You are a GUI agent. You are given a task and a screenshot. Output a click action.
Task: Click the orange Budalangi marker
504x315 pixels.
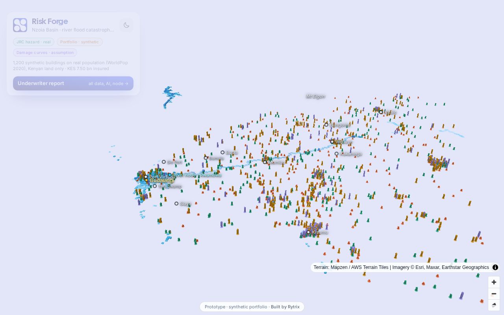click(146, 180)
